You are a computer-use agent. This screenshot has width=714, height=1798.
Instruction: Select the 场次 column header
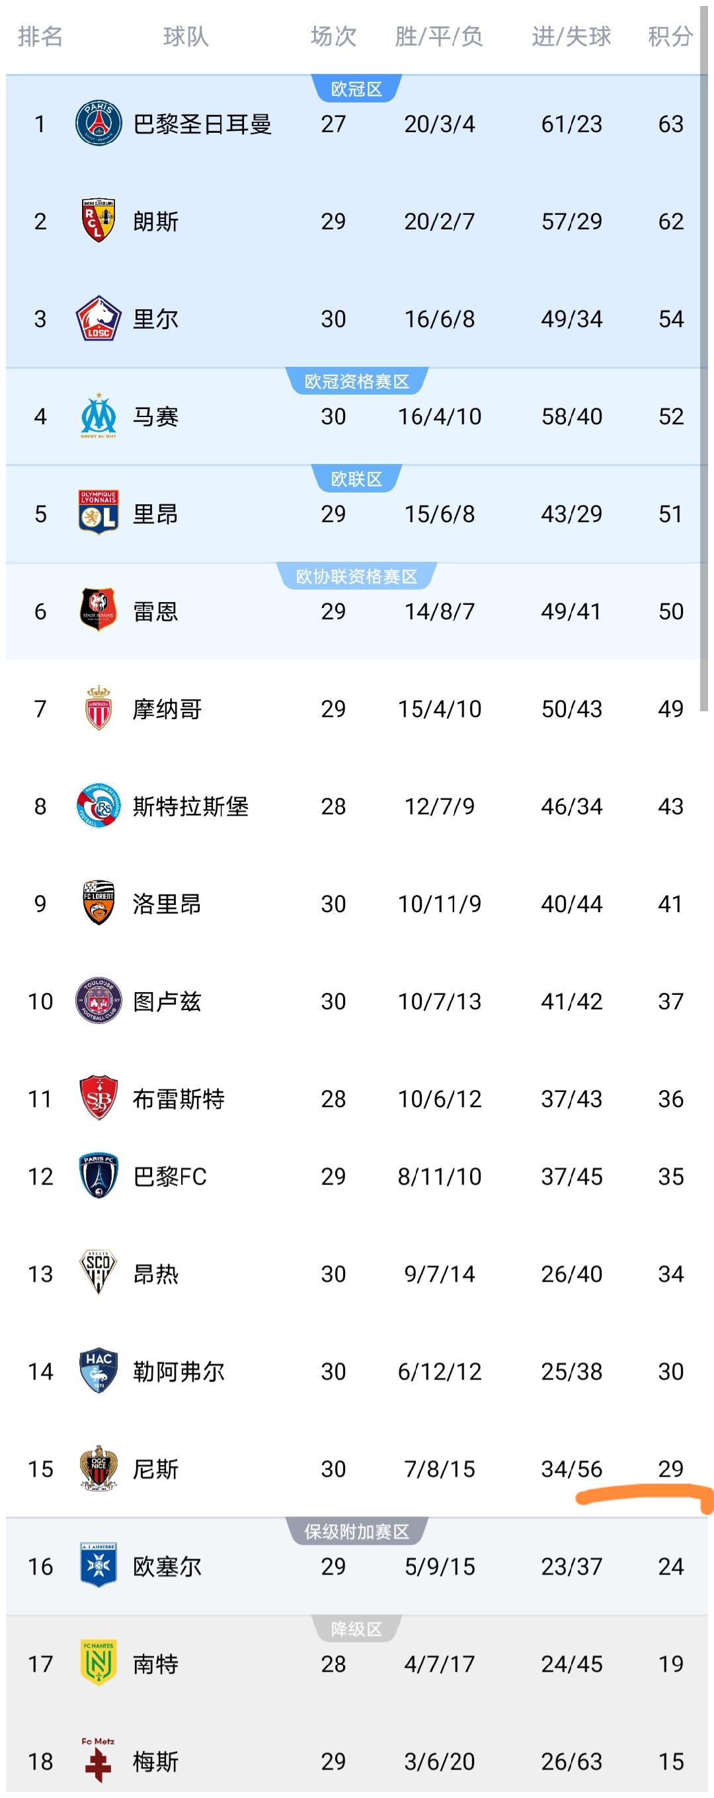333,36
